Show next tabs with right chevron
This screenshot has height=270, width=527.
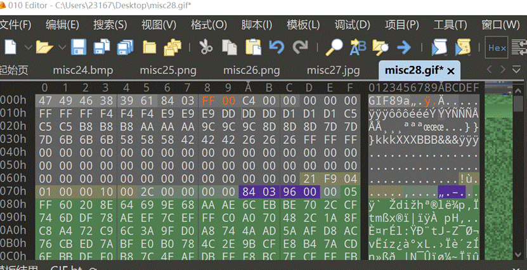click(x=503, y=70)
